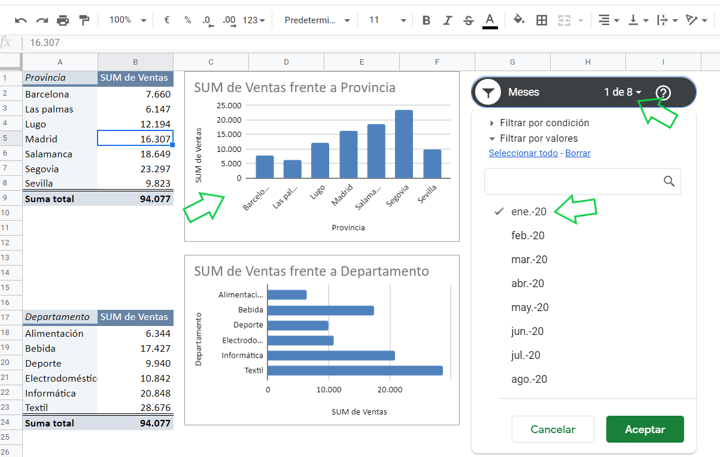The width and height of the screenshot is (720, 457).
Task: Check the jun.-20 value
Action: (527, 331)
